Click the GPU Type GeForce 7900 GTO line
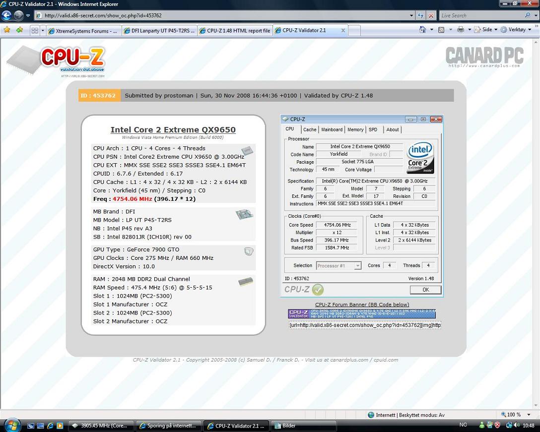The height and width of the screenshot is (432, 540). 136,249
